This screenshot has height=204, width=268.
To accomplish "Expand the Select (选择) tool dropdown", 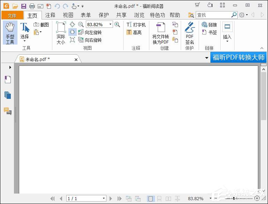I will click(24, 41).
